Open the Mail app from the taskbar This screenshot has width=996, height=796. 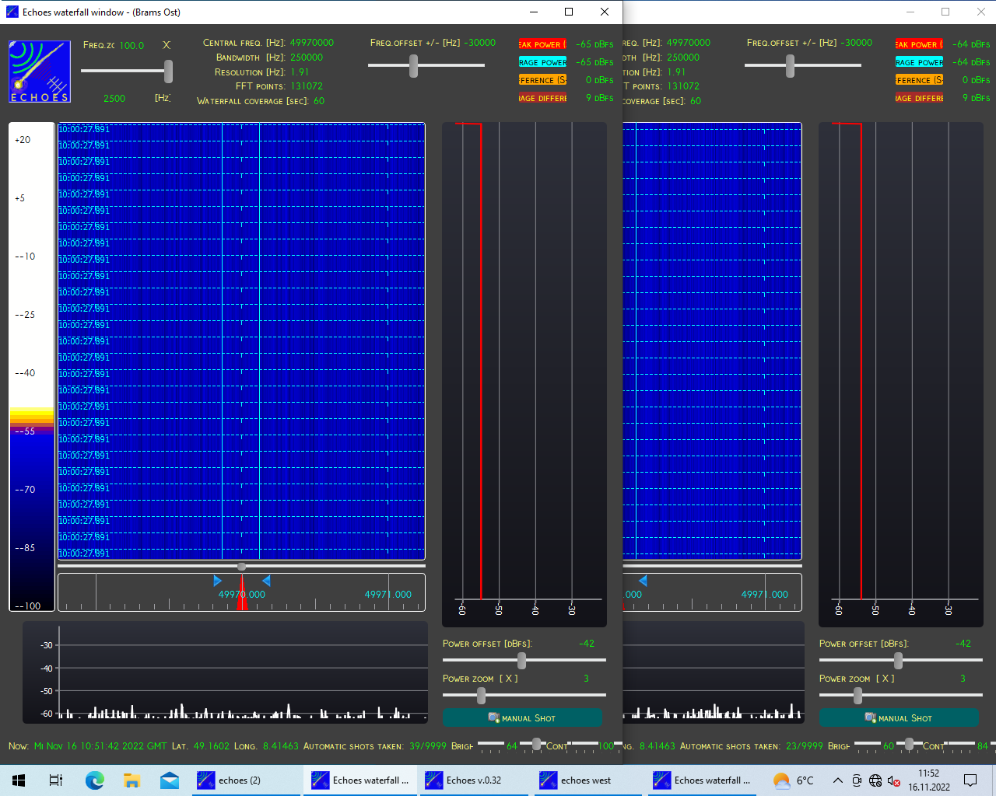point(170,780)
